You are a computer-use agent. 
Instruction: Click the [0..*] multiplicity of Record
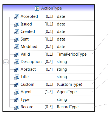pos(49,107)
